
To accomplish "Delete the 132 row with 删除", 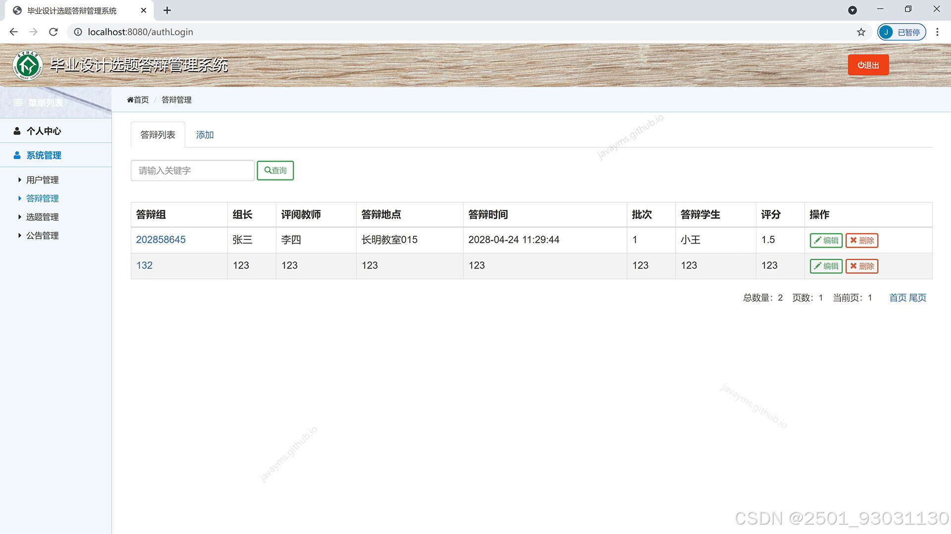I will 862,266.
